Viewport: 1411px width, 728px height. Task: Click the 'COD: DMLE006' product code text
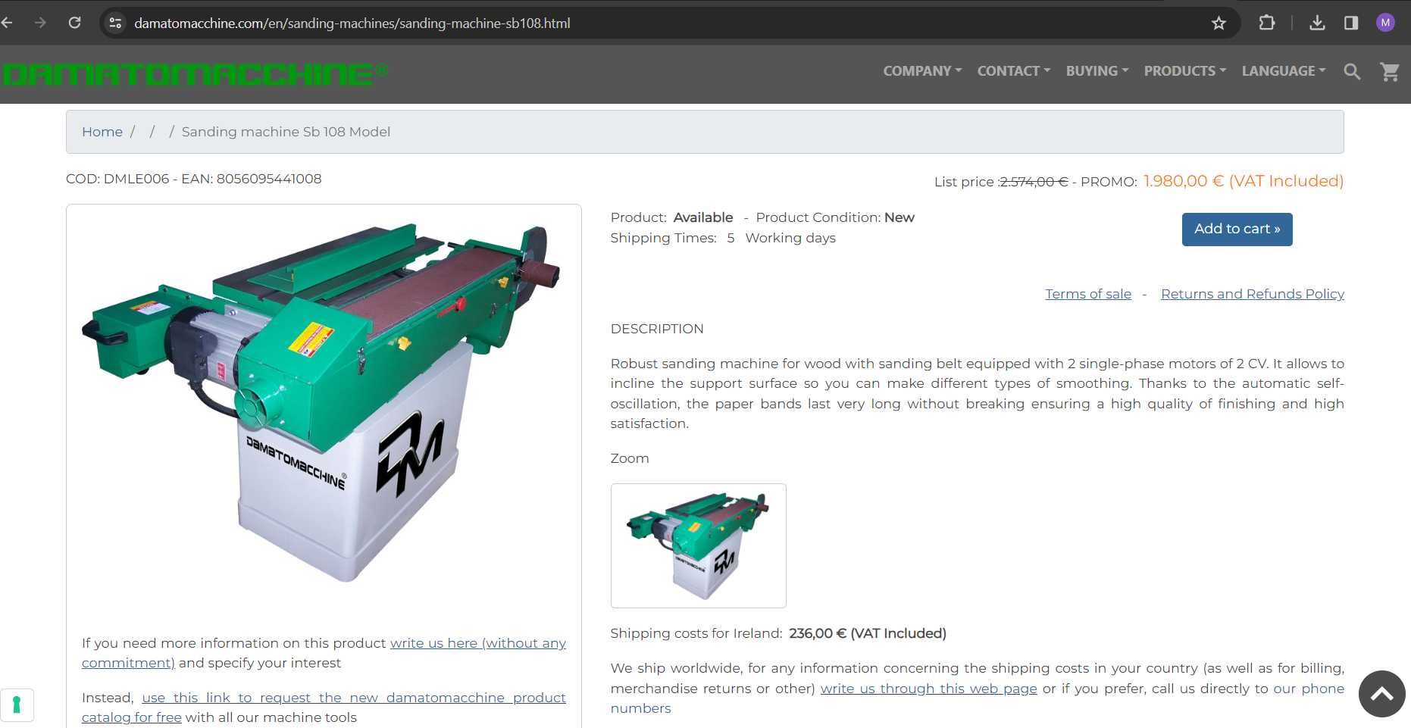tap(117, 179)
